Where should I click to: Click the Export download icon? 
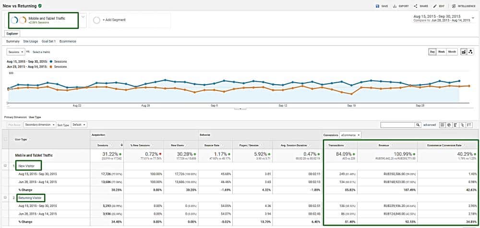tap(395, 6)
